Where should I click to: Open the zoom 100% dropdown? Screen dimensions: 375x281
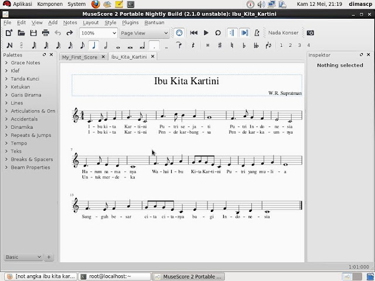pyautogui.click(x=98, y=33)
